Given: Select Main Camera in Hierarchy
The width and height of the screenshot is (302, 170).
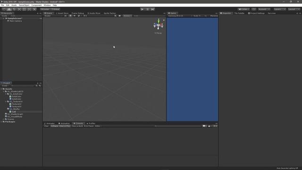Looking at the screenshot, I should [16, 21].
